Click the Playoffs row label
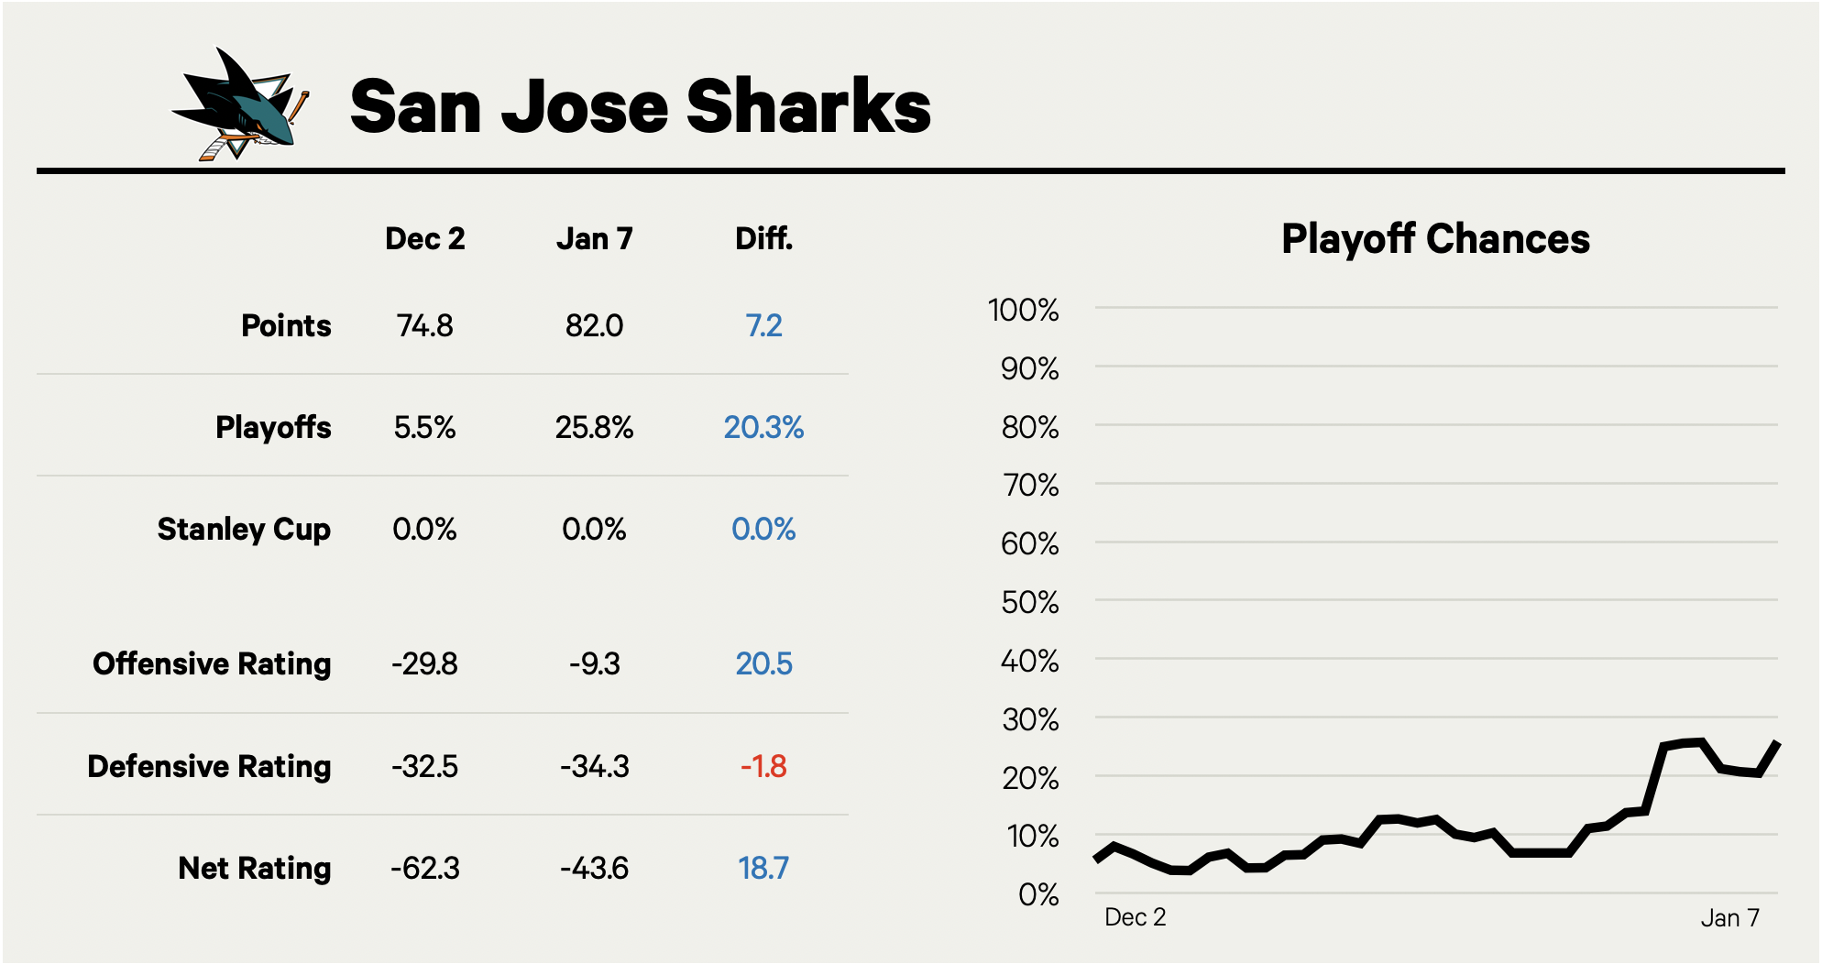Image resolution: width=1822 pixels, height=964 pixels. [273, 428]
